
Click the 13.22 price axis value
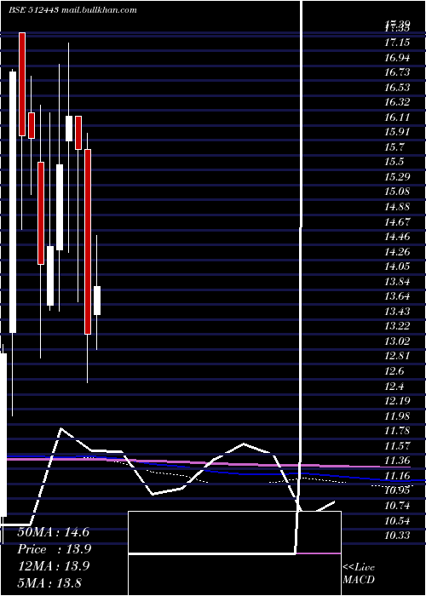pos(397,326)
